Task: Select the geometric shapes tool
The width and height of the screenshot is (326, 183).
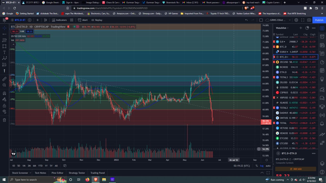Action: pos(4,46)
